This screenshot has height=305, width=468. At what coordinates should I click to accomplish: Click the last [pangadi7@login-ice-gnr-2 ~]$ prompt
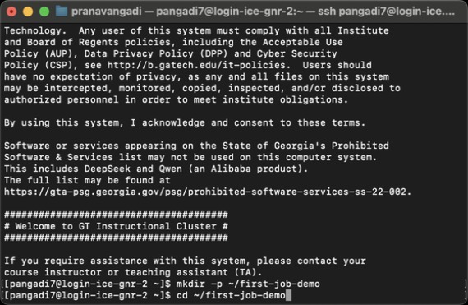pos(88,295)
